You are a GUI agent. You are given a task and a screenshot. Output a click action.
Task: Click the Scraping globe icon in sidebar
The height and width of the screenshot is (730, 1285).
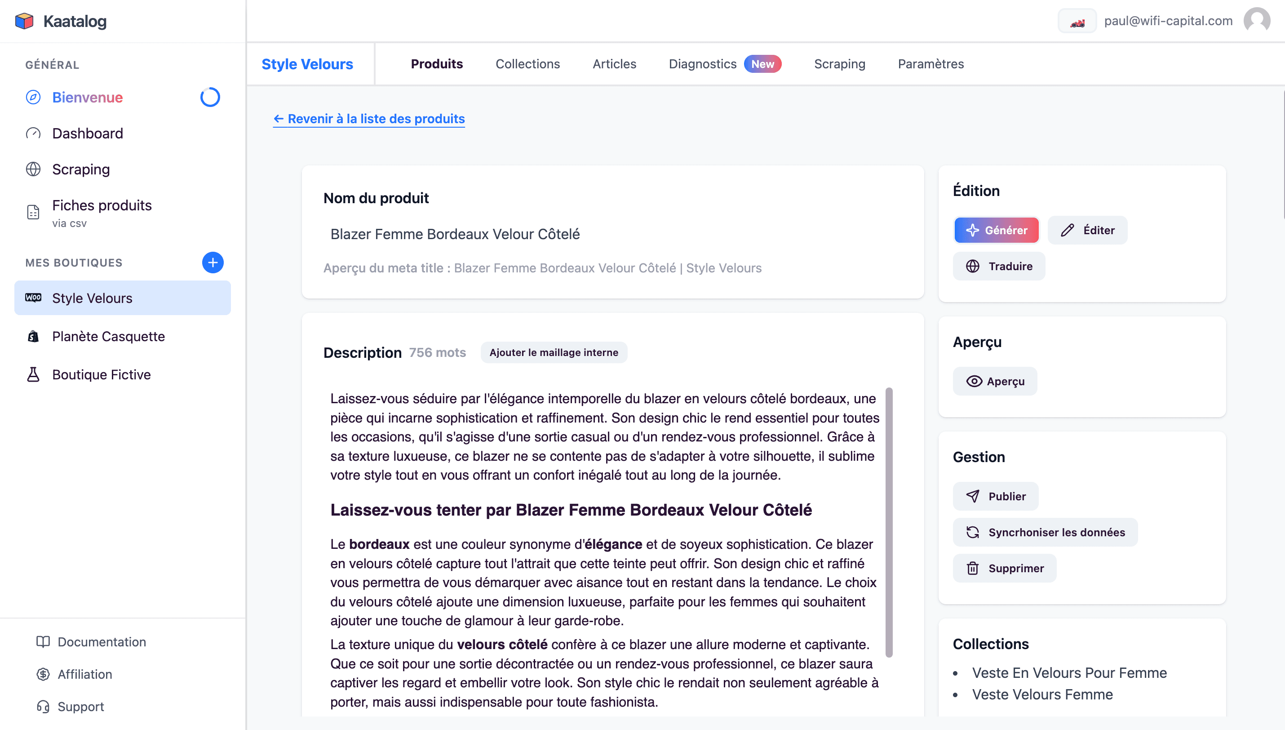tap(33, 169)
